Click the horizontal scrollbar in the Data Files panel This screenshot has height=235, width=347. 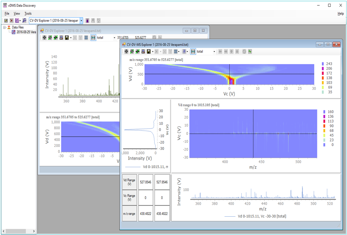15,231
